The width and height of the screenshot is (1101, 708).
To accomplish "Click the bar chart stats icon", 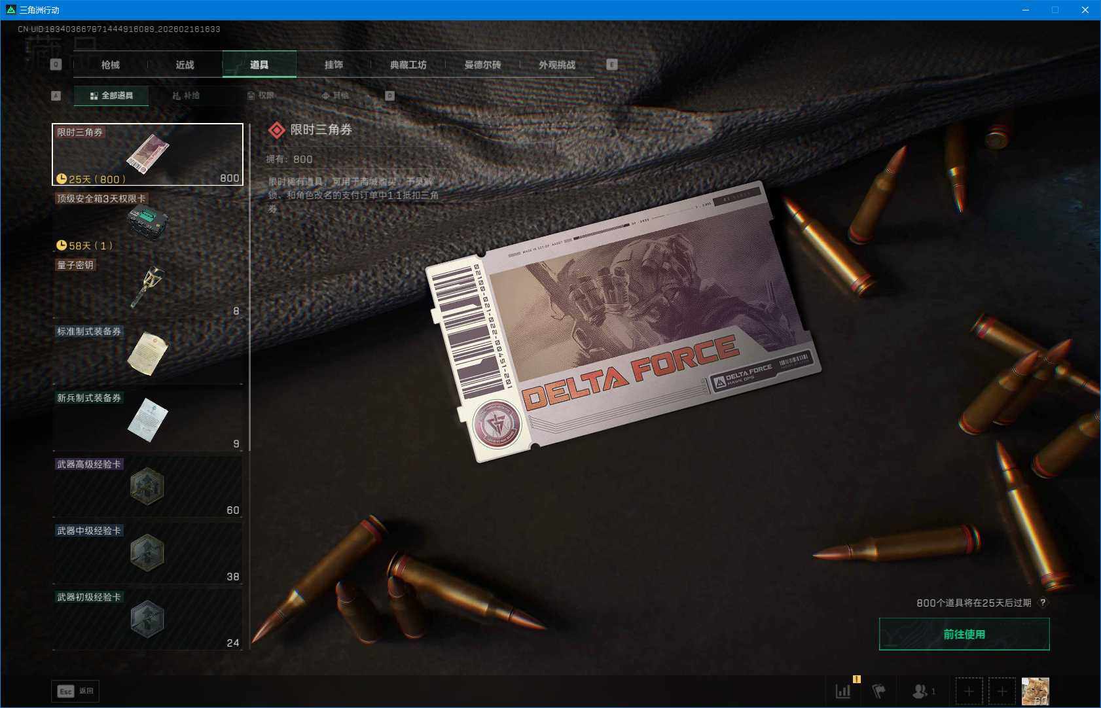I will coord(843,691).
